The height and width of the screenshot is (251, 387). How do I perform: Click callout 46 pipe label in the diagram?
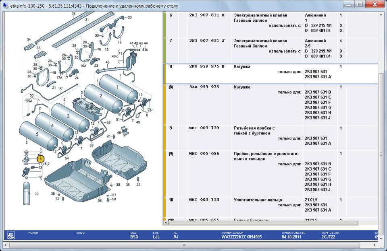107,62
